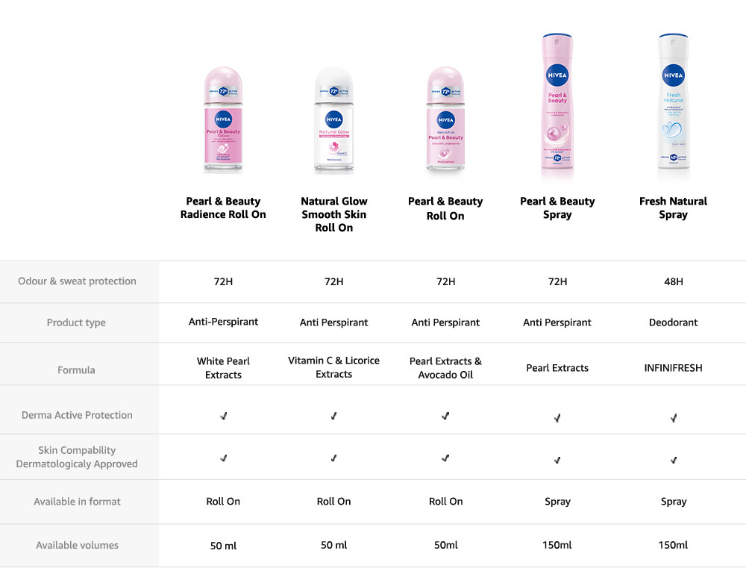The width and height of the screenshot is (746, 586).
Task: Open the Pearl & Beauty Roll On title
Action: click(x=445, y=208)
